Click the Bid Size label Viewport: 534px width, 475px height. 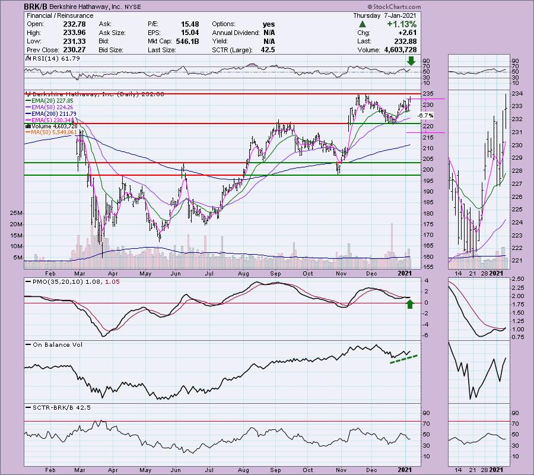pos(111,50)
